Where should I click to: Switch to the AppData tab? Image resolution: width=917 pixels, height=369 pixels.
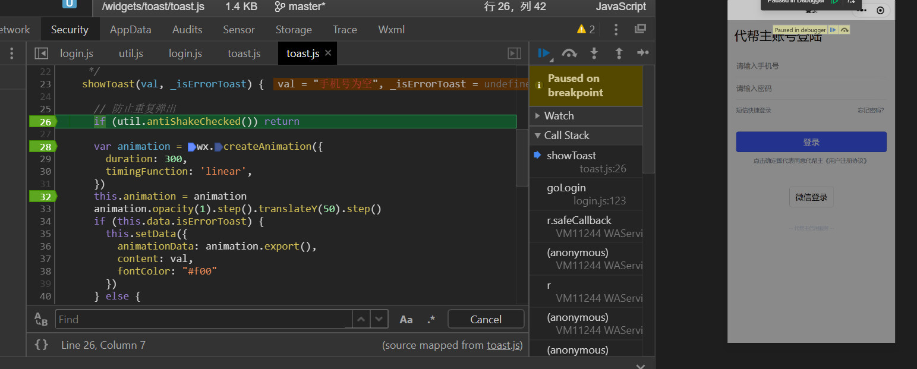point(130,29)
